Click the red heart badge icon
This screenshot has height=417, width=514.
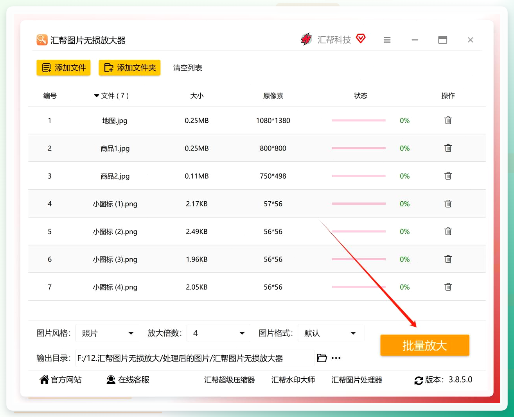click(x=361, y=39)
